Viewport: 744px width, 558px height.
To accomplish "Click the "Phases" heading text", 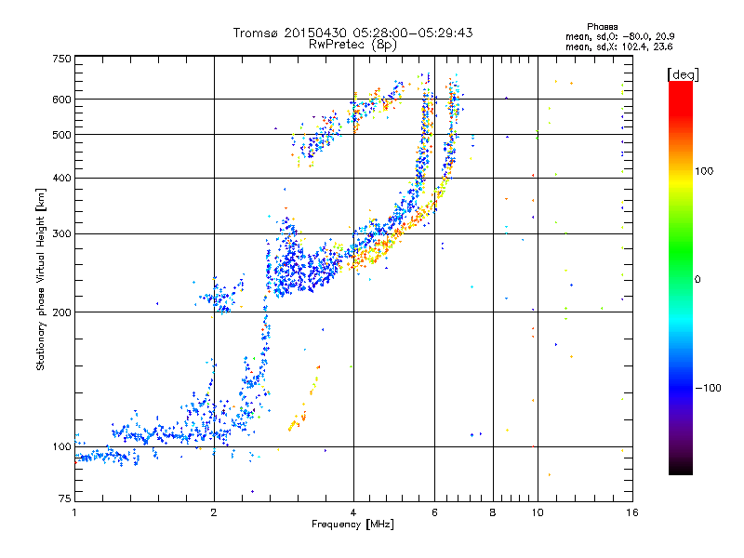I will (603, 27).
